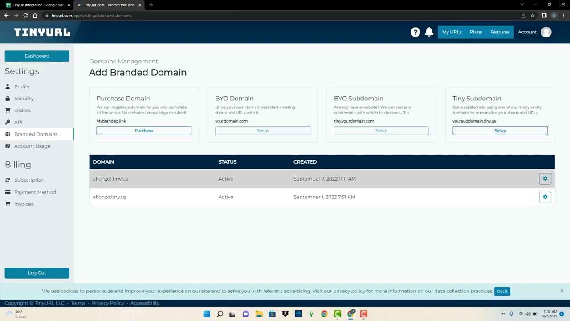The height and width of the screenshot is (321, 570).
Task: Open Windows Start menu
Action: 207,314
